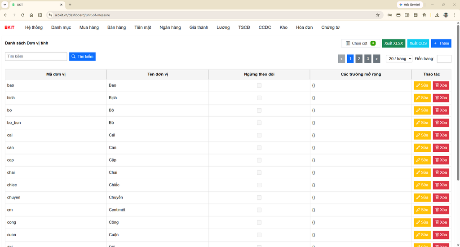Open the browser home icon
This screenshot has width=460, height=247.
click(x=31, y=15)
